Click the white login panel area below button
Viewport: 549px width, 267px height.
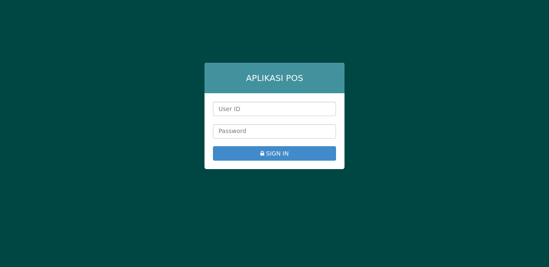tap(274, 165)
